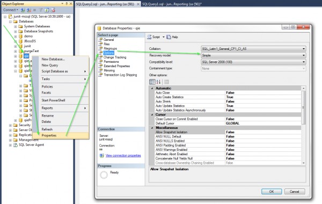
Task: Expand the junit database node
Action: click(x=16, y=46)
